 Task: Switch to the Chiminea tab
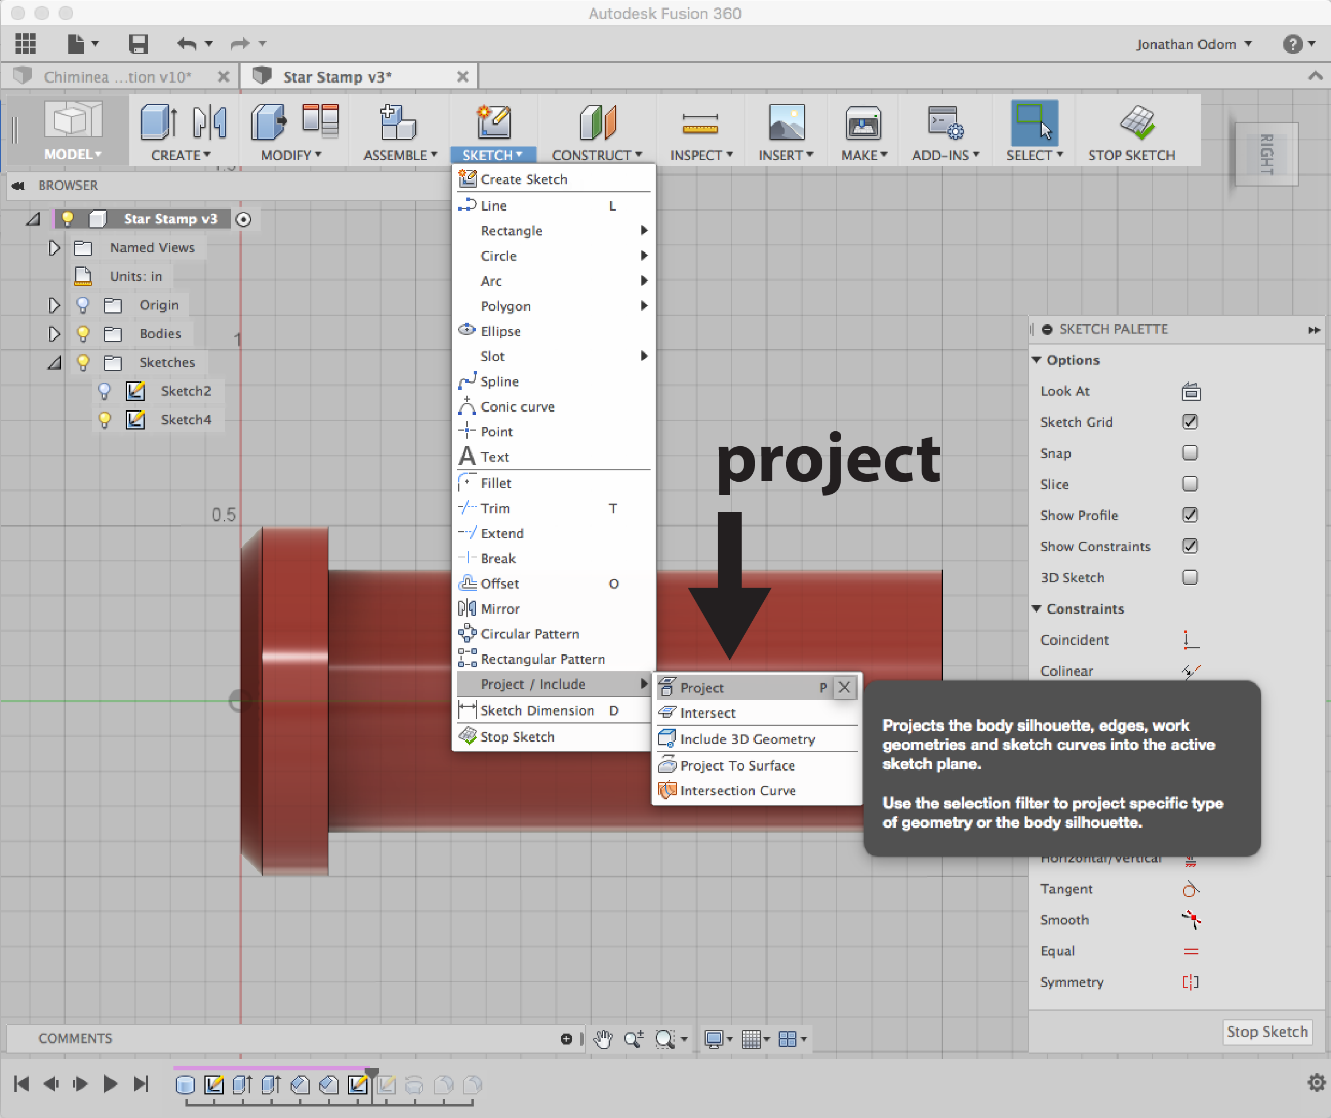(117, 78)
